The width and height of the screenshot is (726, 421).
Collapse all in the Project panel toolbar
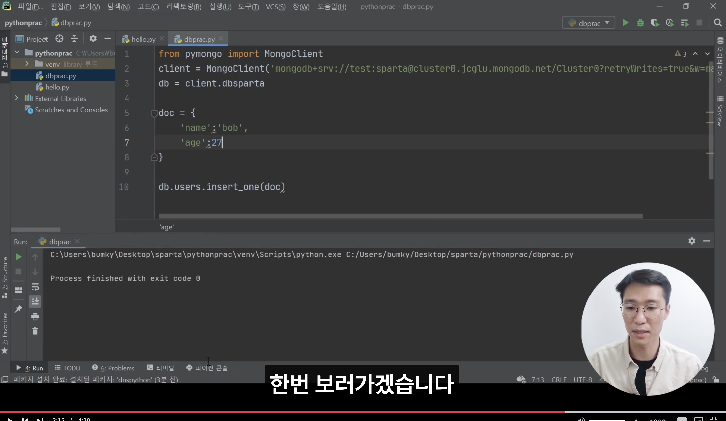(74, 39)
